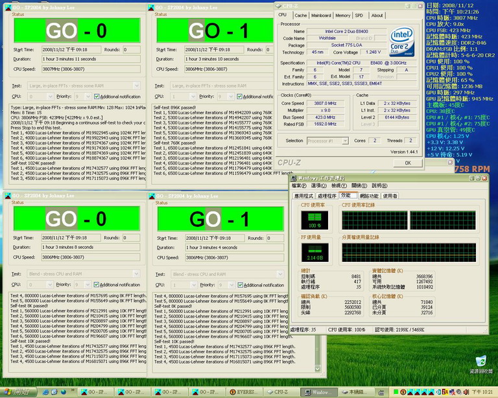Click title icon of Large FFTs CPU 0 GO window

coord(8,7)
